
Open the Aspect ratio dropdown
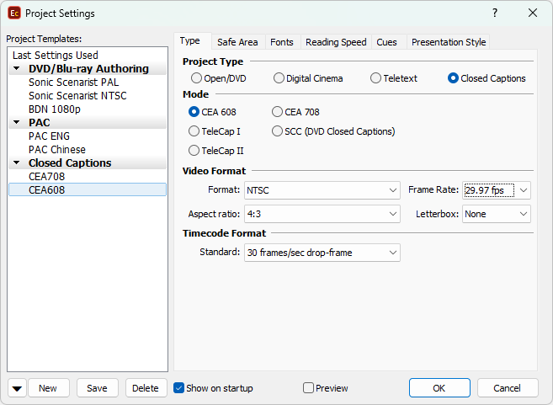(322, 214)
